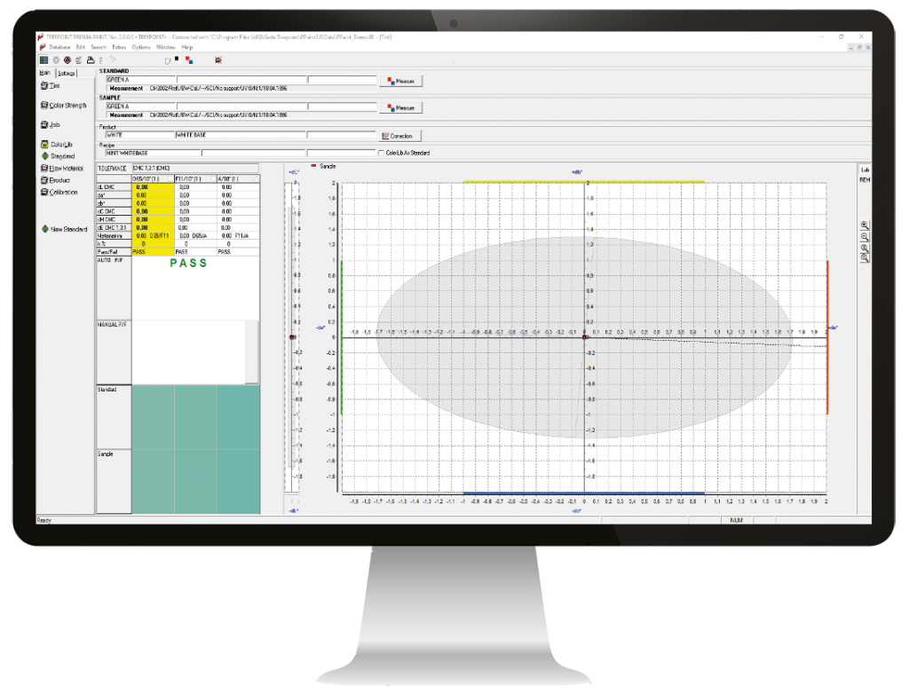The height and width of the screenshot is (695, 909).
Task: Switch to the Settings tab
Action: click(x=66, y=73)
